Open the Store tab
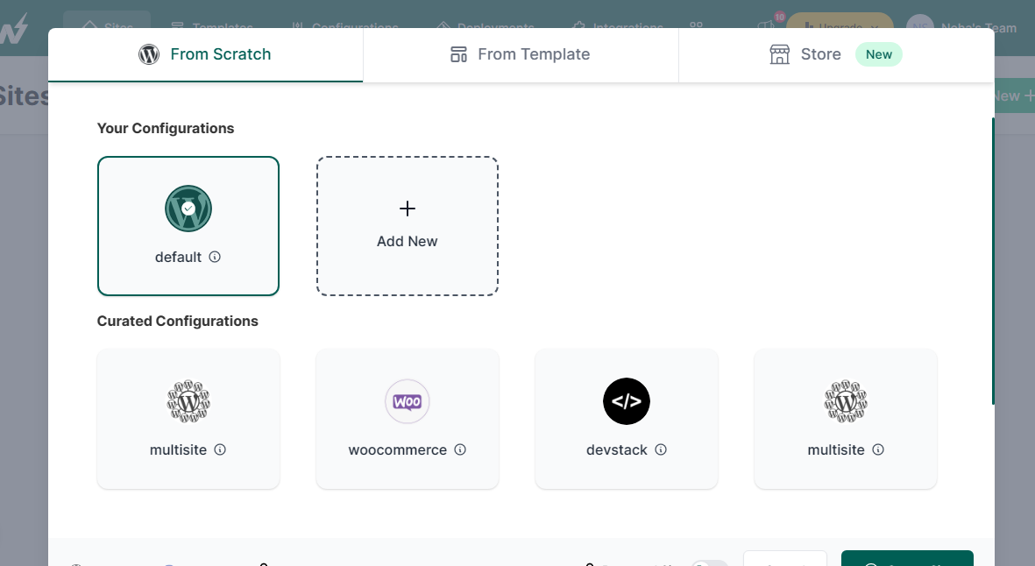 pyautogui.click(x=806, y=54)
